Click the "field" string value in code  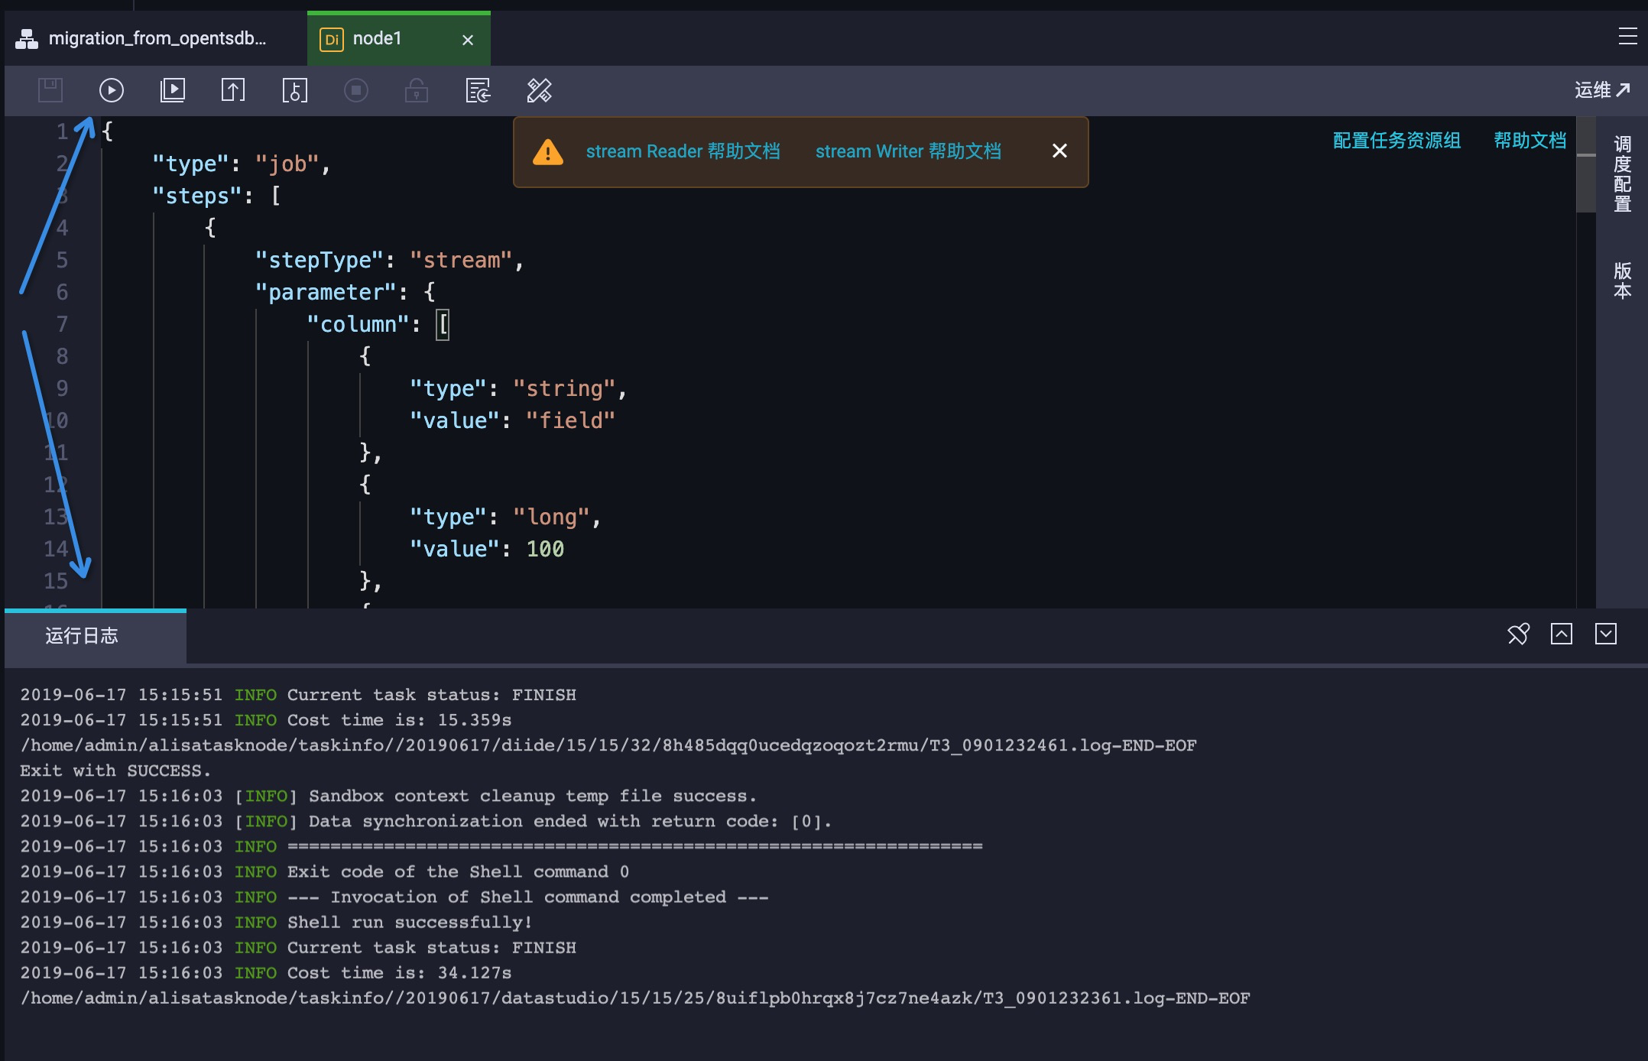[x=570, y=420]
